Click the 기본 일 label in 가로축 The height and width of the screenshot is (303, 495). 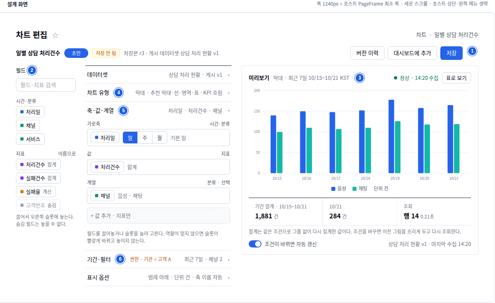click(178, 138)
